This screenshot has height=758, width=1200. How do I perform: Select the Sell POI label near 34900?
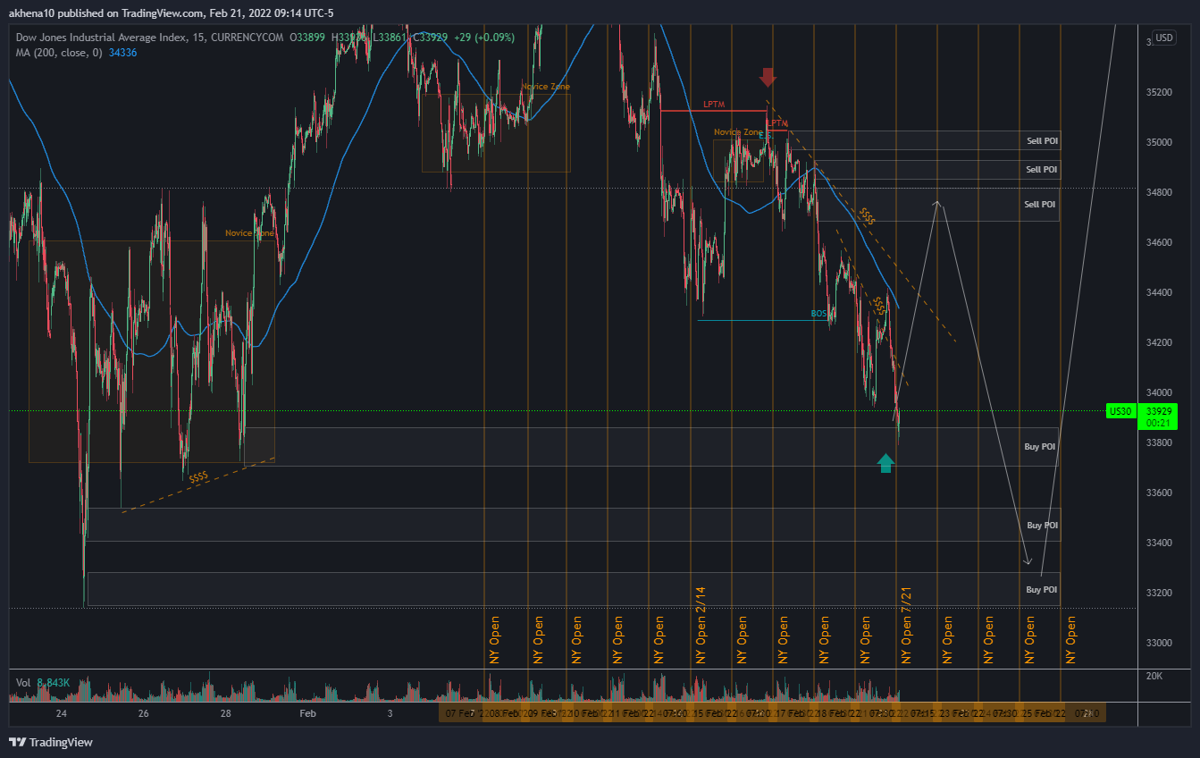[x=1042, y=170]
